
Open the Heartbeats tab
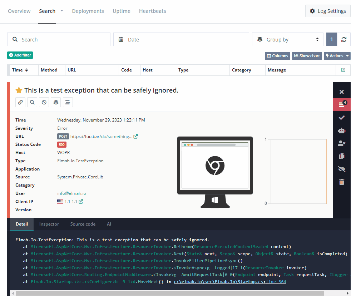coord(152,11)
